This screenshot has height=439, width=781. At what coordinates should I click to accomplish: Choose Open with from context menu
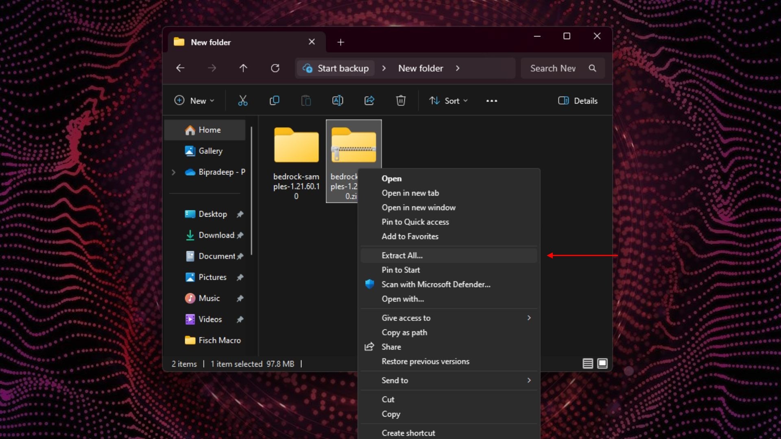click(x=449, y=299)
